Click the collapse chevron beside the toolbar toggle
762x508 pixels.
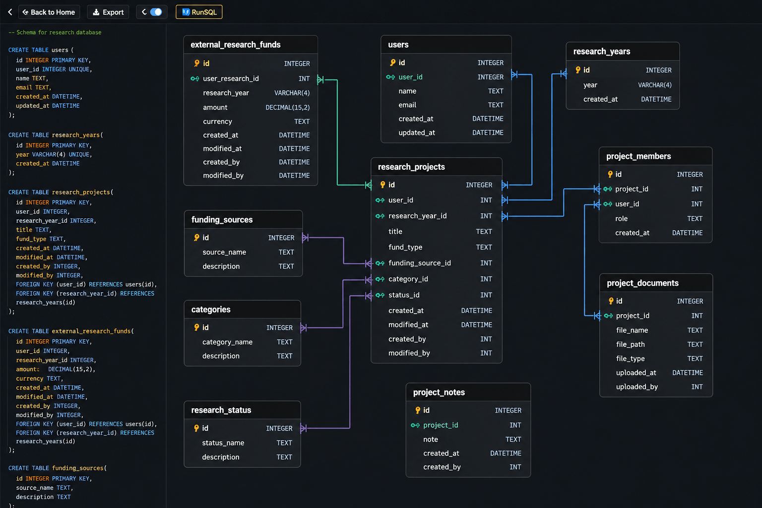pos(144,12)
